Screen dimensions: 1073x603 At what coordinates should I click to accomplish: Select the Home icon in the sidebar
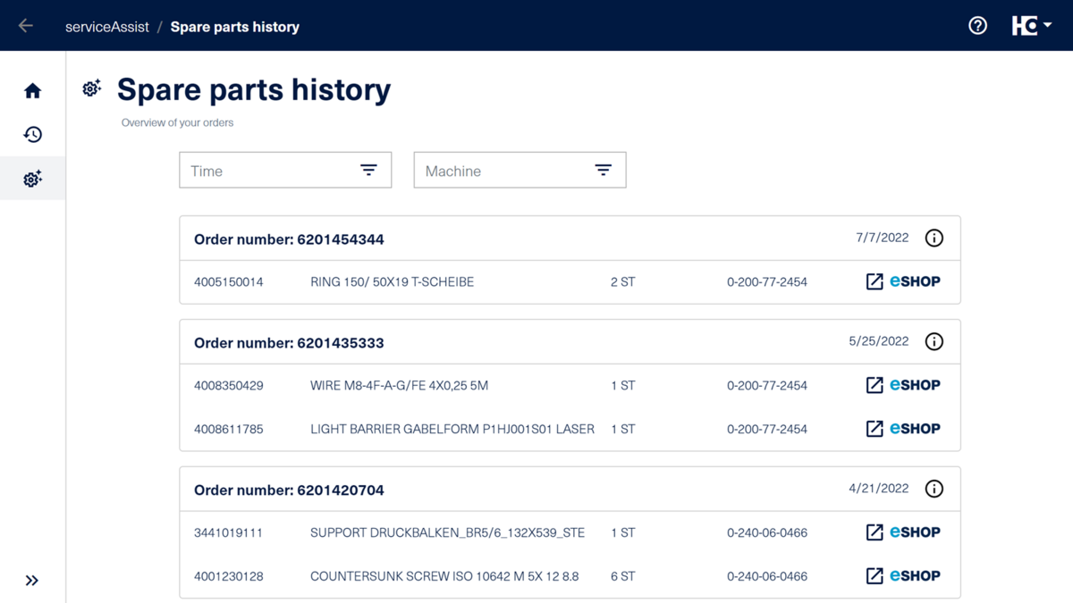(32, 90)
